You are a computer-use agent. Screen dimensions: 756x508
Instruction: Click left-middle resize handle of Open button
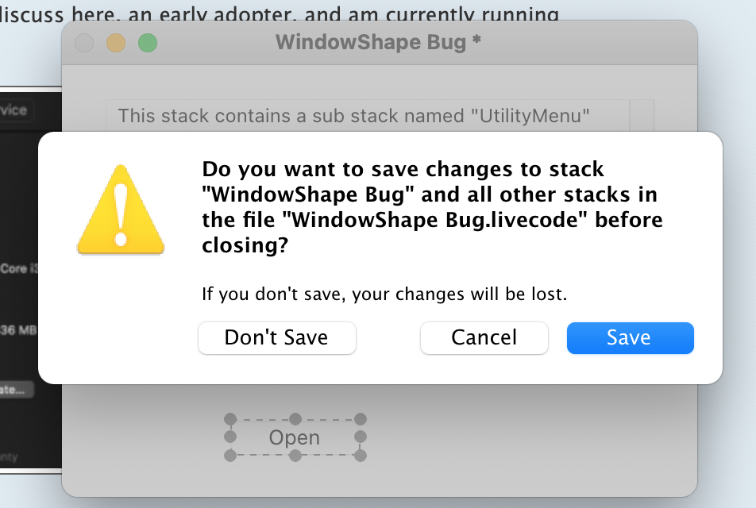[230, 437]
